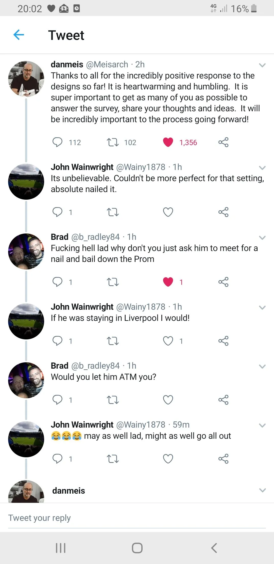Image resolution: width=274 pixels, height=564 pixels.
Task: Open the @b_radley84 handle on the Prom tweet
Action: point(95,237)
